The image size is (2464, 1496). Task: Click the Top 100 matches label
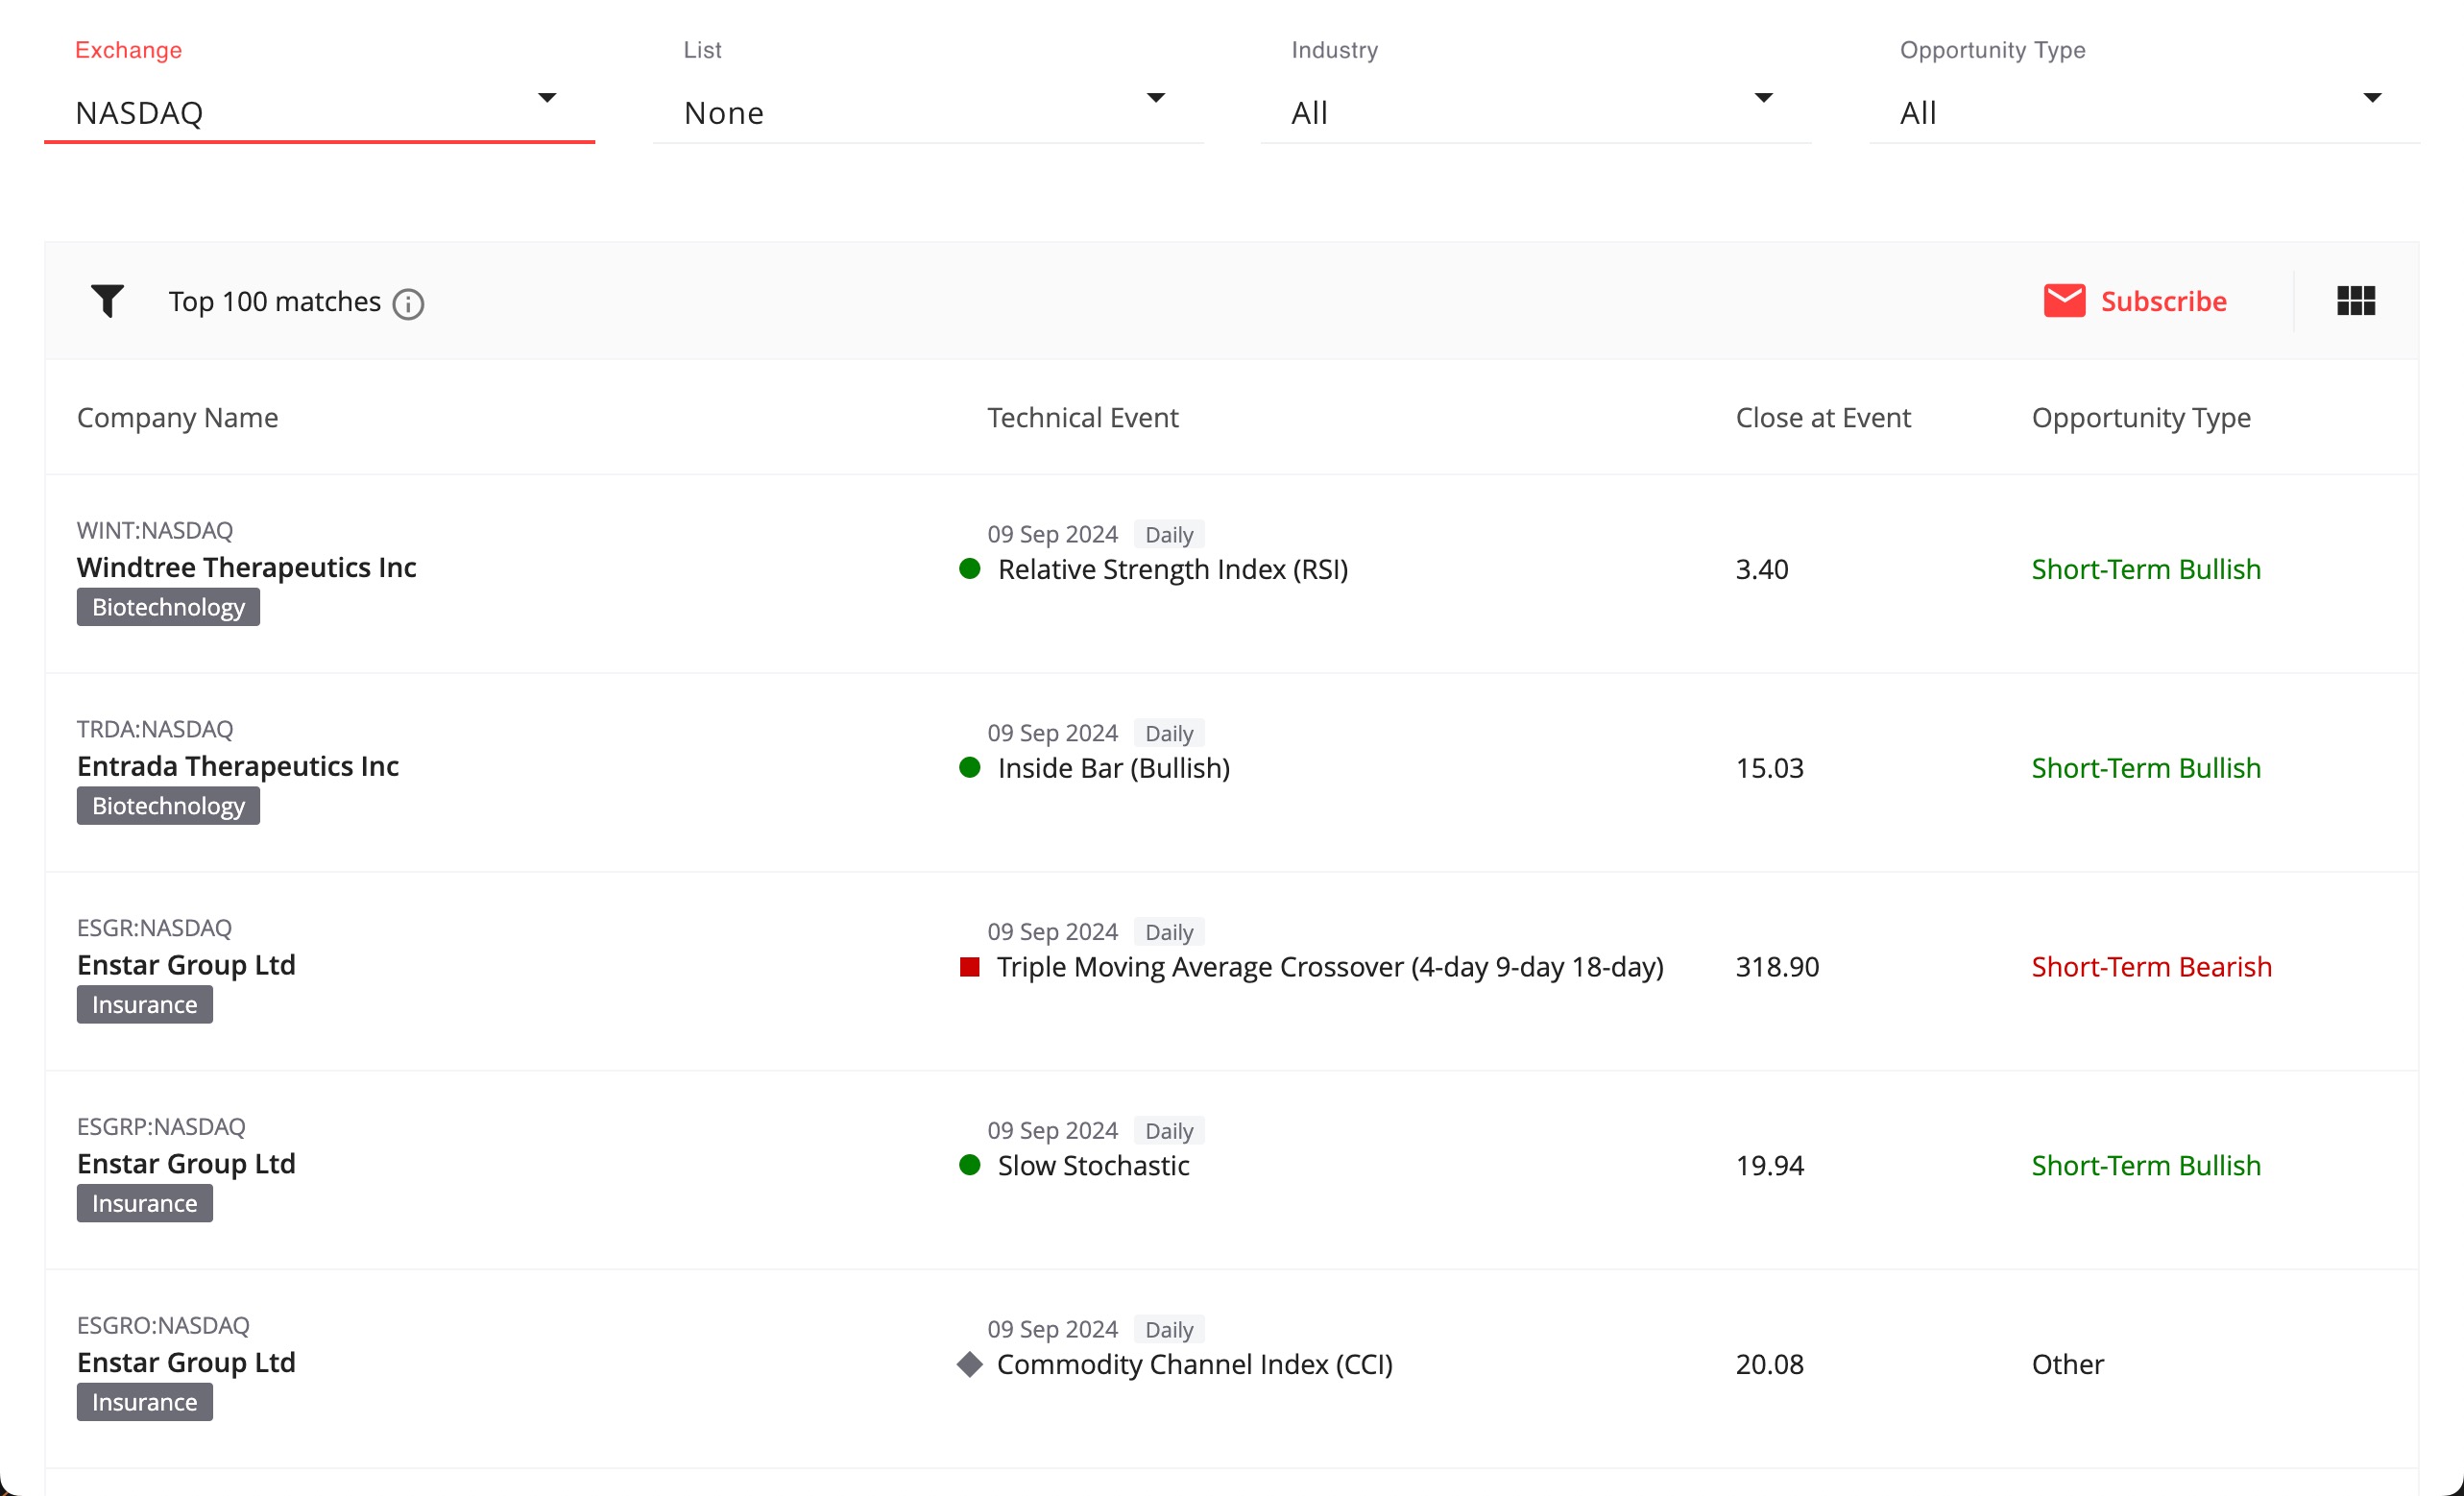click(274, 302)
